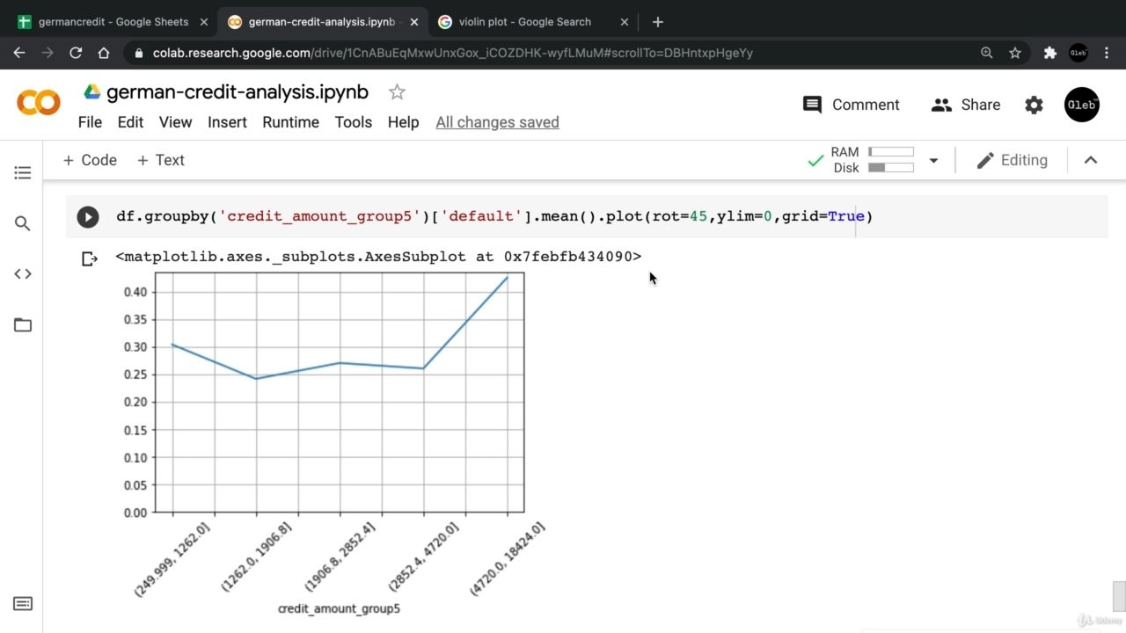Open the find and replace search panel
This screenshot has height=633, width=1126.
tap(23, 223)
